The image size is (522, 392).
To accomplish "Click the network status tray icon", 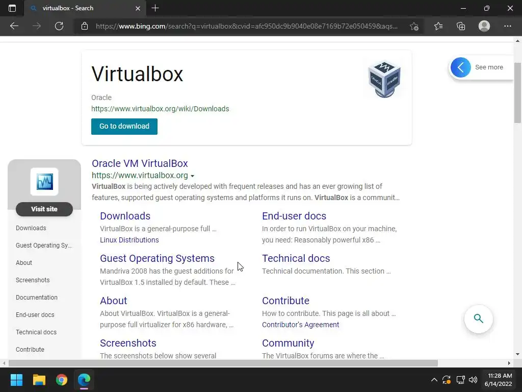I will pyautogui.click(x=461, y=380).
